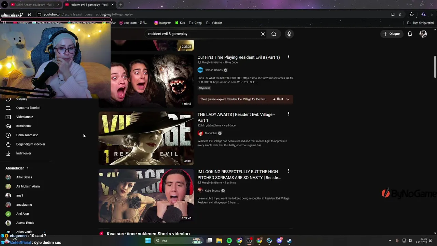Start voice search with the microphone icon
The width and height of the screenshot is (437, 246).
tap(289, 34)
